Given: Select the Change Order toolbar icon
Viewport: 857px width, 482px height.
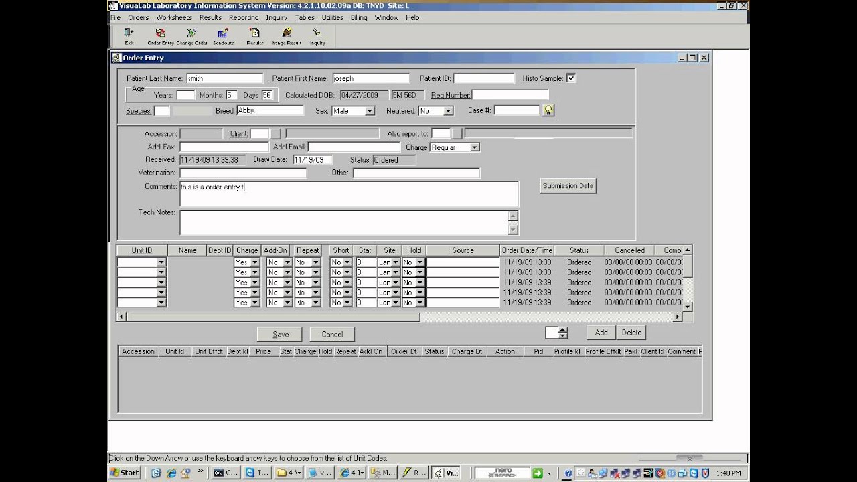Looking at the screenshot, I should pos(192,35).
